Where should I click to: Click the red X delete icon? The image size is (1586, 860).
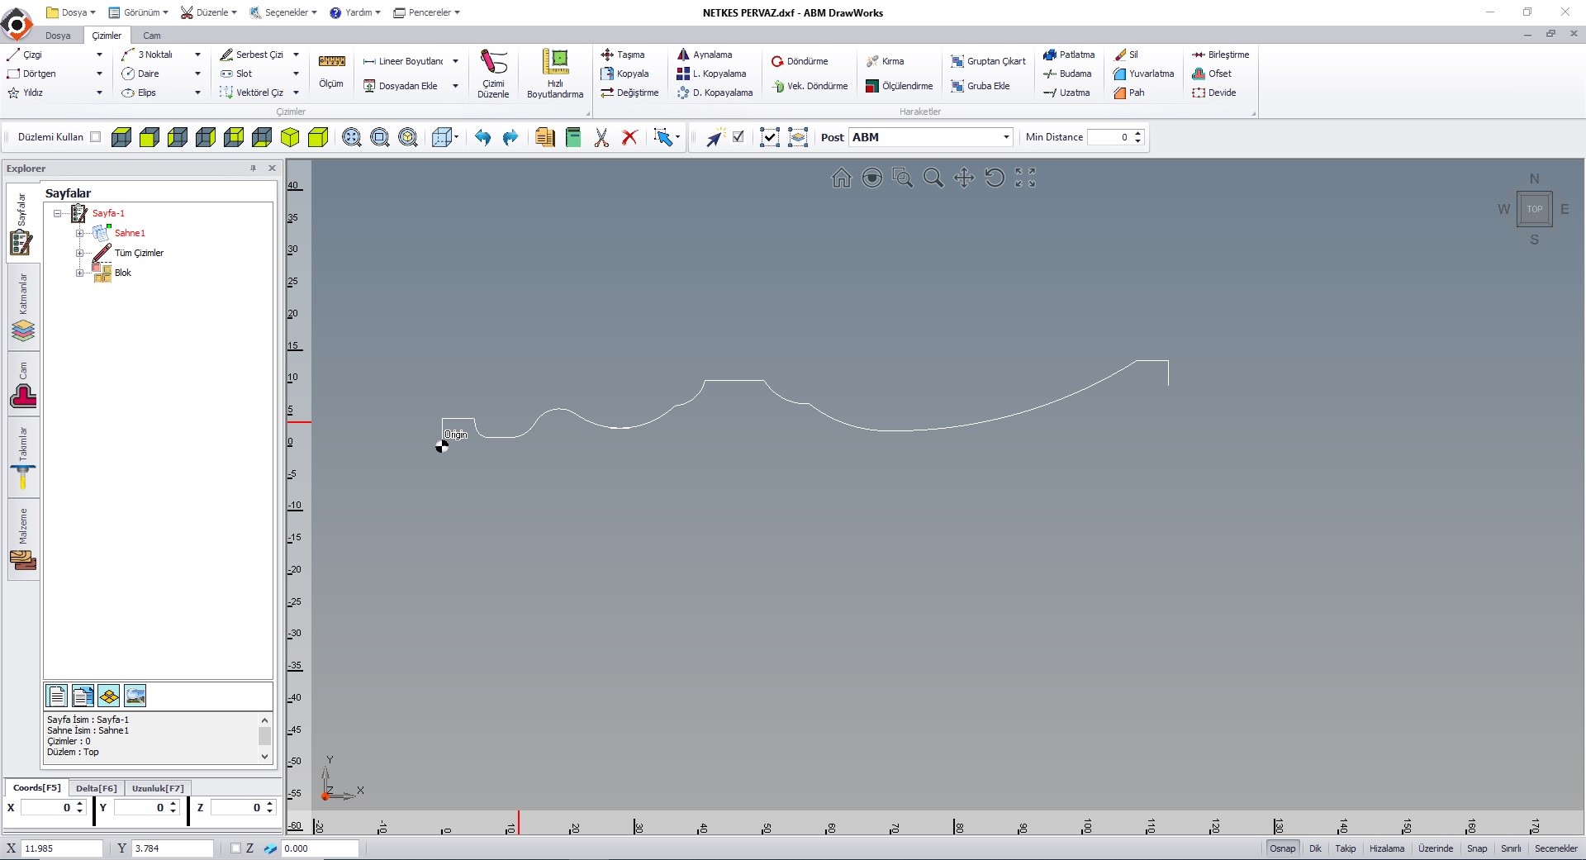(x=629, y=138)
